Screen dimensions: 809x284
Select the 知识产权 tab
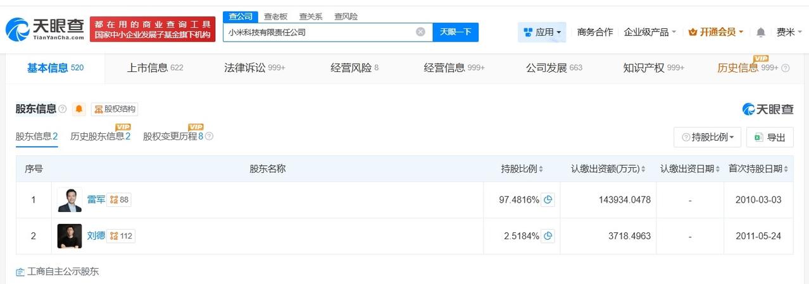pos(653,68)
